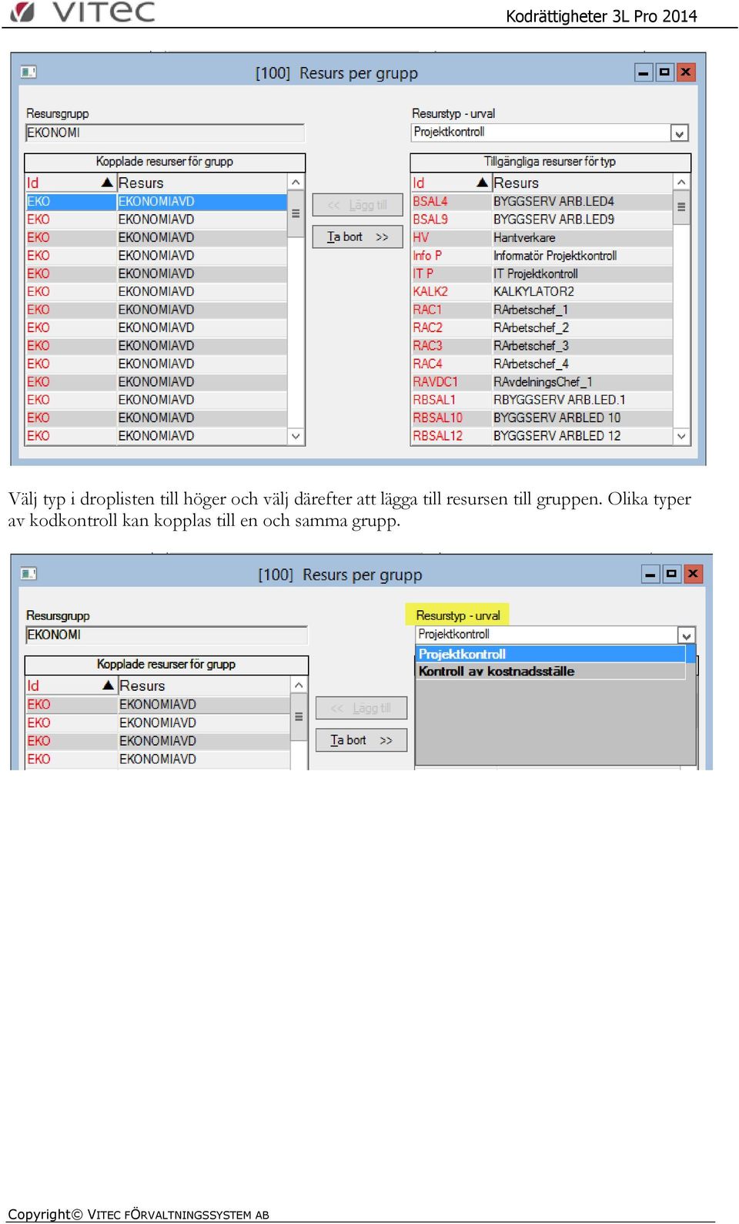Collapse the open Resurstyp dropdown in lower dialog

[x=687, y=635]
